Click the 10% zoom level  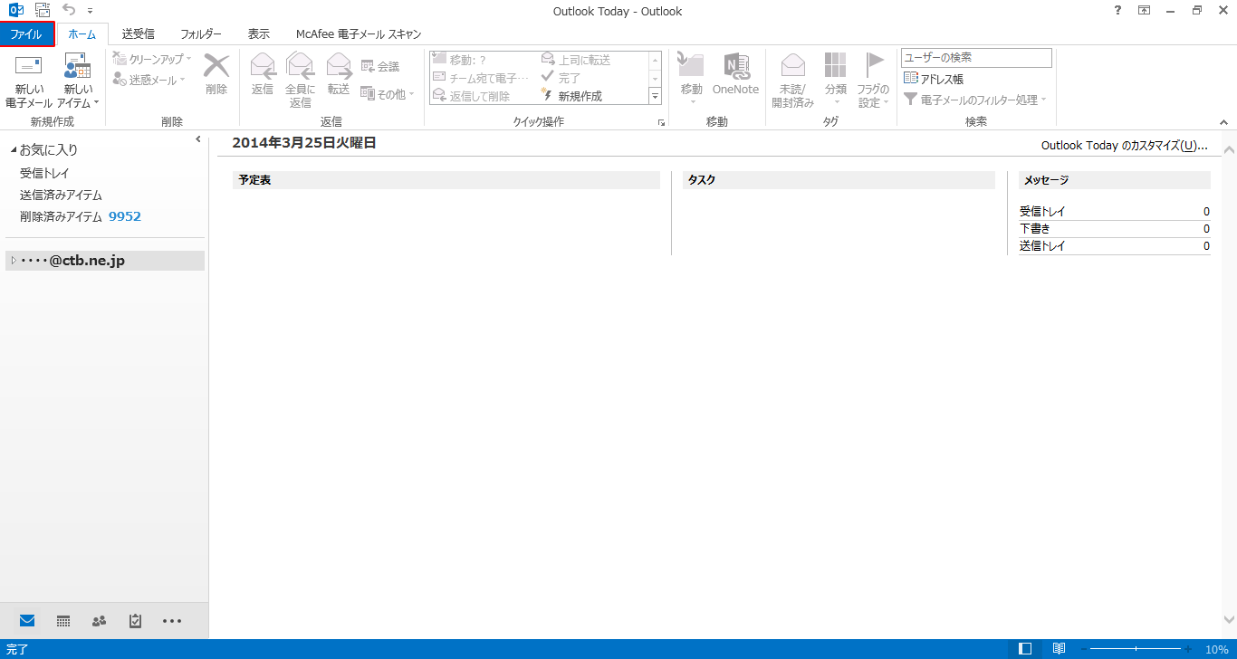pyautogui.click(x=1216, y=650)
